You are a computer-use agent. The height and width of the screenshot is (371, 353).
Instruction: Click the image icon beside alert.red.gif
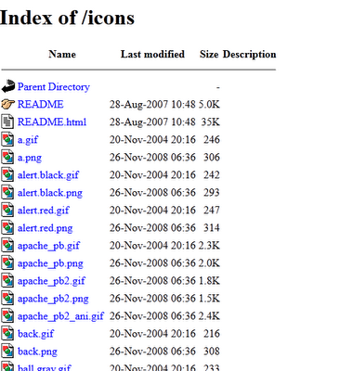[7, 210]
